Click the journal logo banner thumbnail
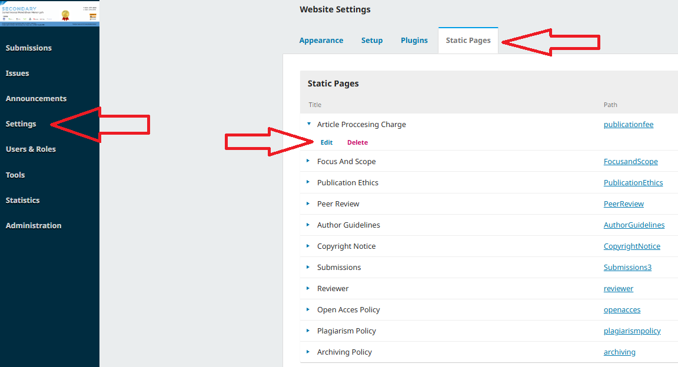Viewport: 678px width, 367px height. click(x=49, y=14)
